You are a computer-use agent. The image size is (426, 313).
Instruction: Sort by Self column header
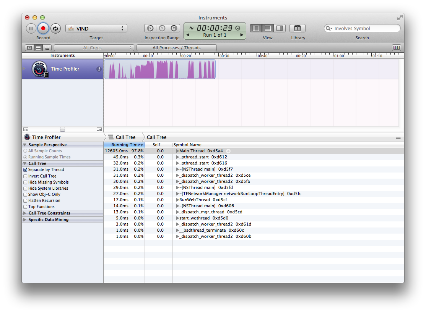click(x=155, y=145)
